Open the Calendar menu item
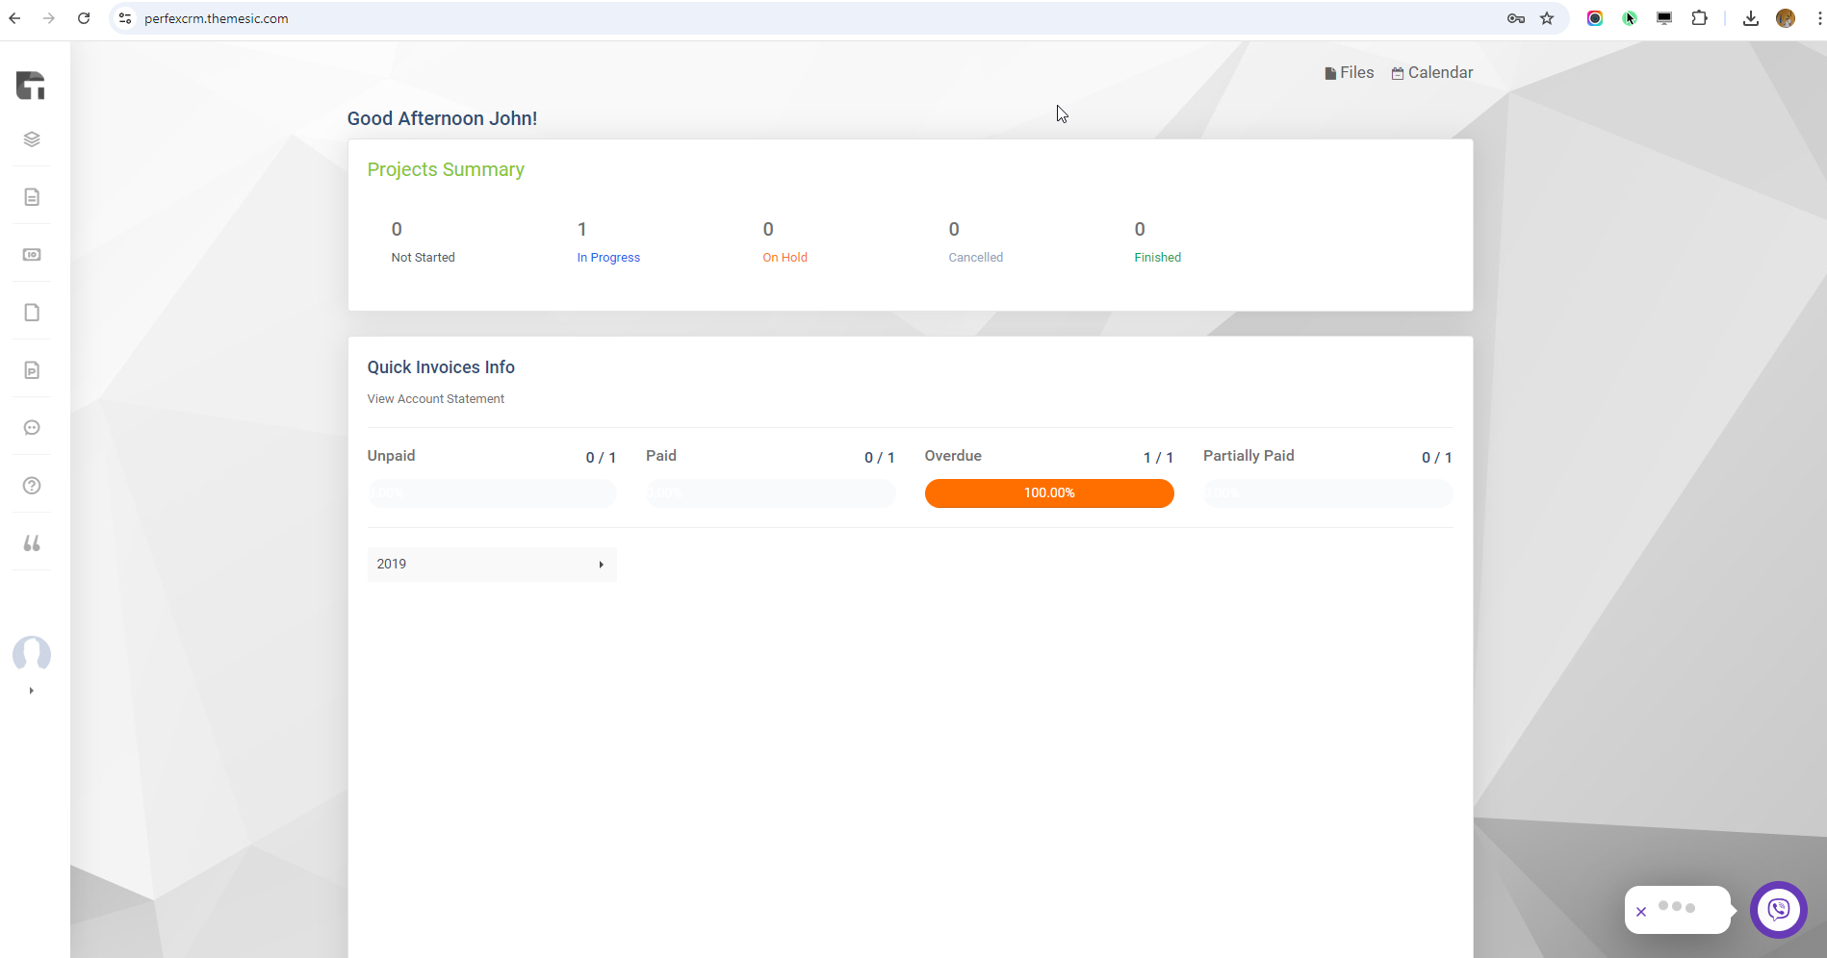This screenshot has height=958, width=1827. 1432,73
